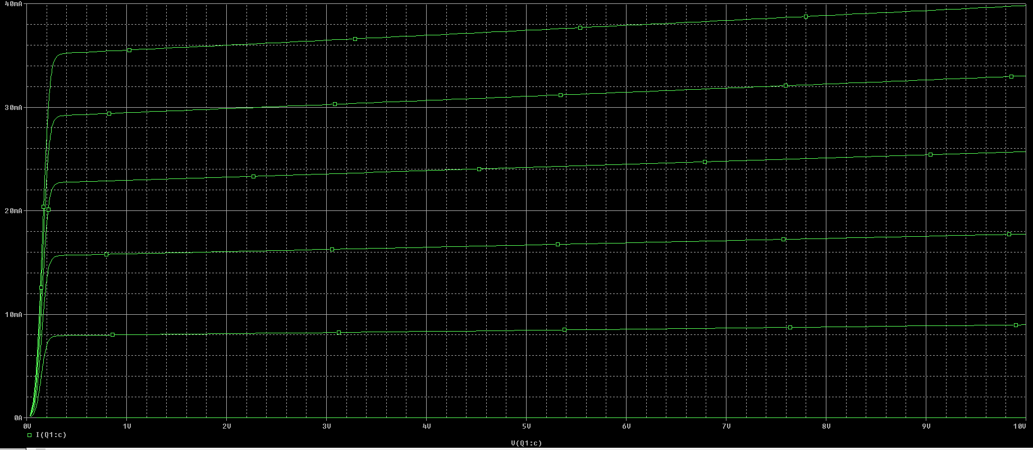Click the 4V x-axis tick label
1033x450 pixels.
[x=427, y=426]
